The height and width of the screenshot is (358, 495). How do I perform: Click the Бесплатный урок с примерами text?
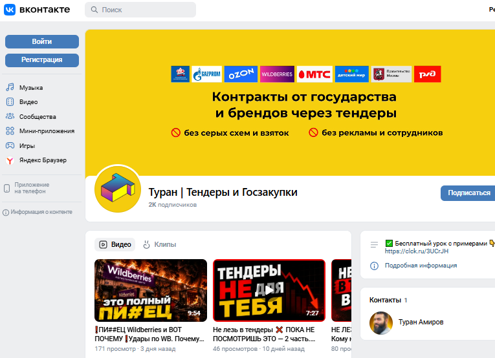coord(441,243)
